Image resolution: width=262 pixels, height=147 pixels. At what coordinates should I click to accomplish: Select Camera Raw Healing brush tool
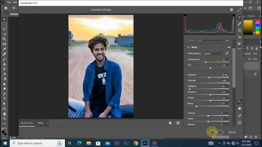pos(239,24)
